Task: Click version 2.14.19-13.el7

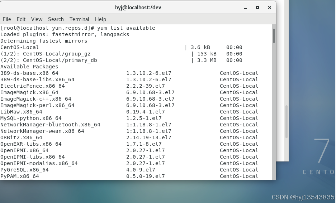Action: tap(149, 137)
